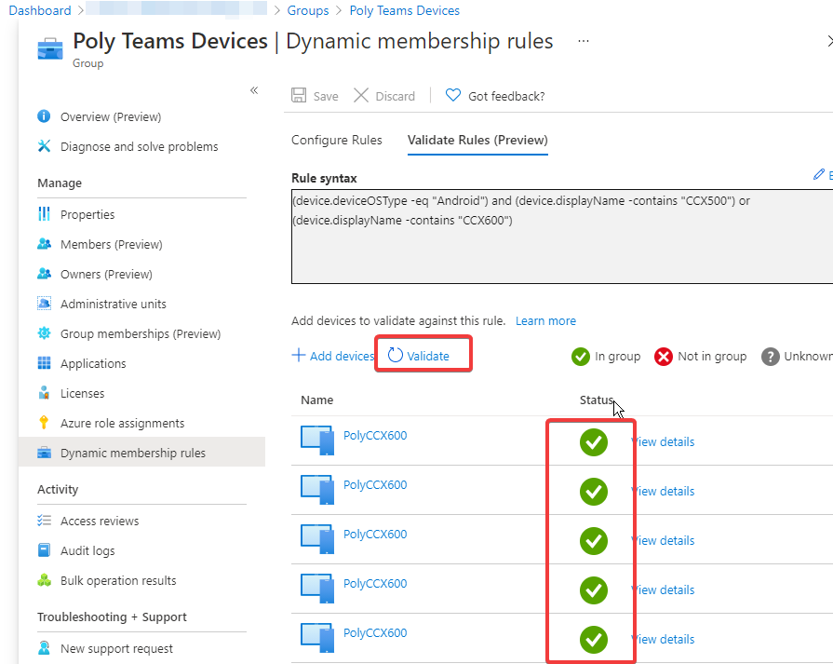Open the ellipsis menu beside the page title
This screenshot has width=833, height=664.
[584, 41]
